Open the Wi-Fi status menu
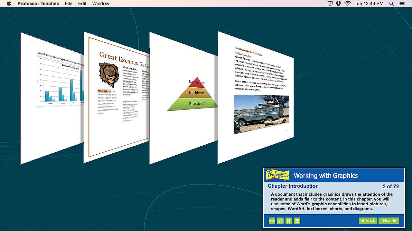The height and width of the screenshot is (231, 412). (348, 4)
